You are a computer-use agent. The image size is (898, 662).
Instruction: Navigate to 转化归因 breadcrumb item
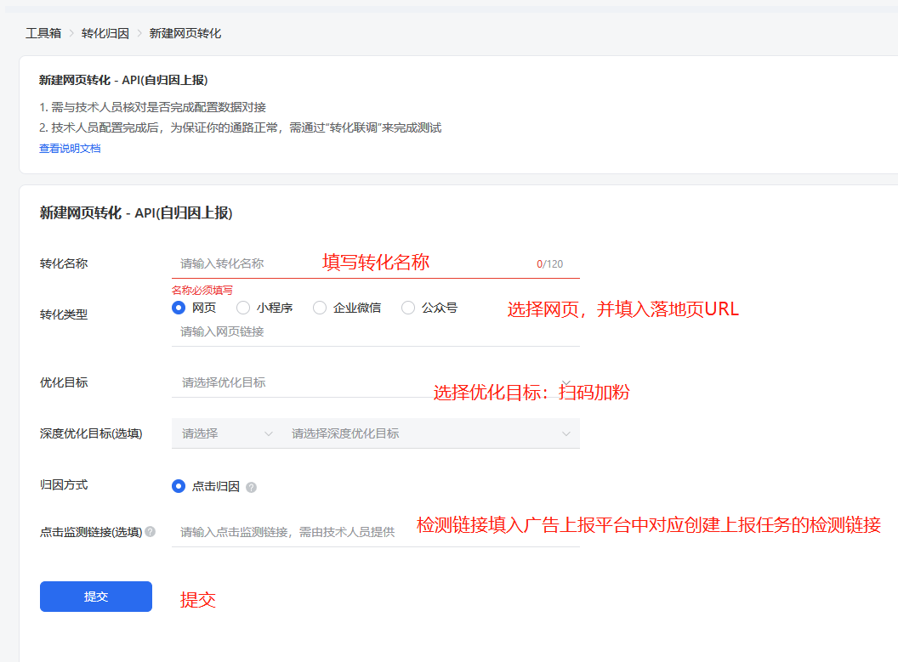click(x=105, y=33)
